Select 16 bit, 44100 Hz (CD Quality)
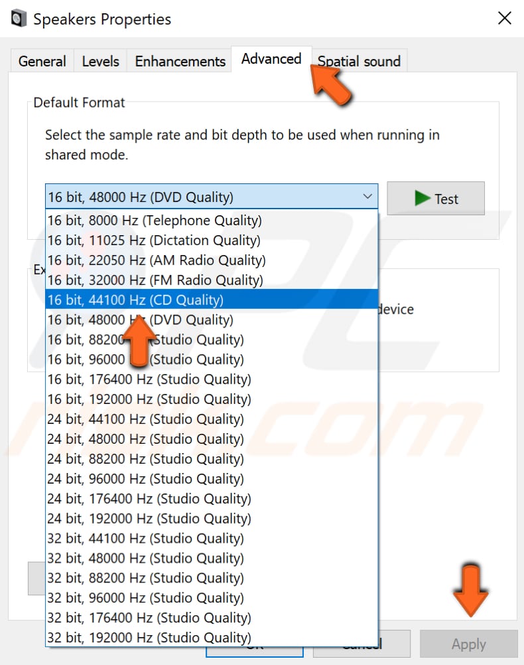This screenshot has width=524, height=665. (x=135, y=300)
